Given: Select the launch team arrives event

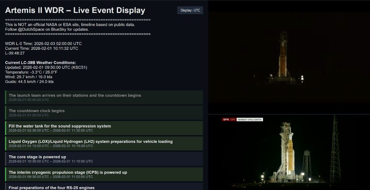Looking at the screenshot, I should (104, 97).
